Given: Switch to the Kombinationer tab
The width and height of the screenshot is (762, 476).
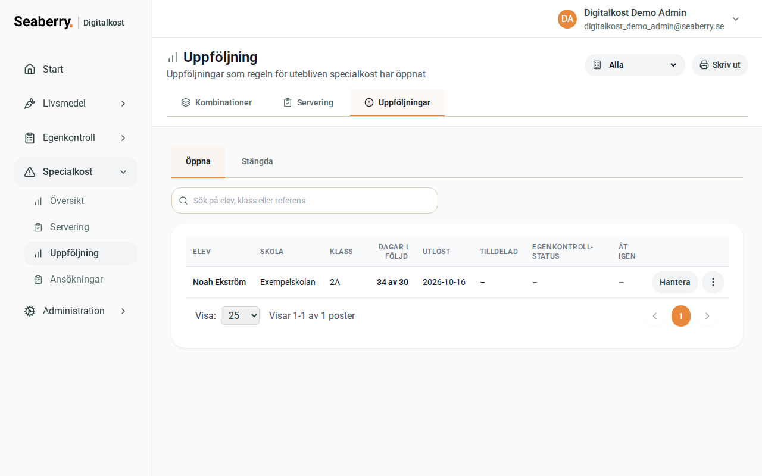Looking at the screenshot, I should point(216,102).
